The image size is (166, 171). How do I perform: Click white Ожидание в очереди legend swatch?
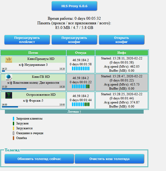13,133
